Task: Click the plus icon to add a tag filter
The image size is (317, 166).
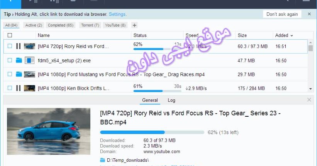Action: [134, 25]
